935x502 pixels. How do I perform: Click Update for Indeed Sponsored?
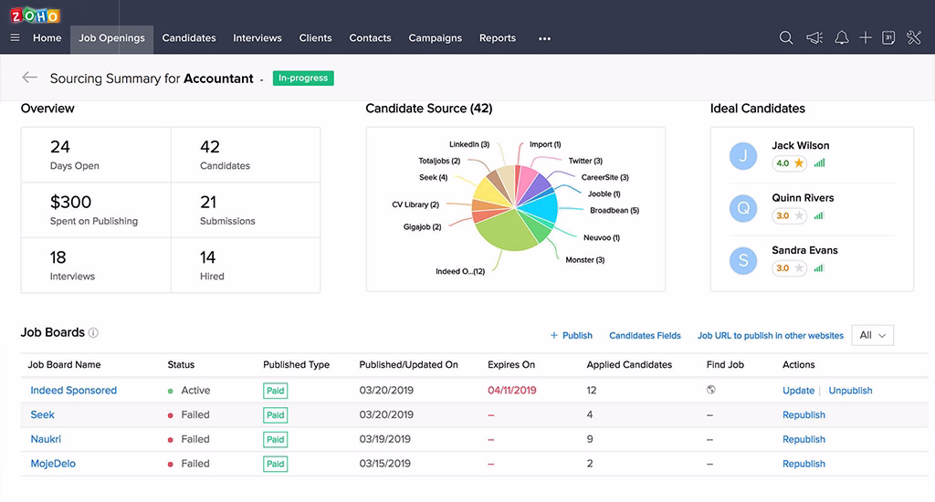(798, 391)
